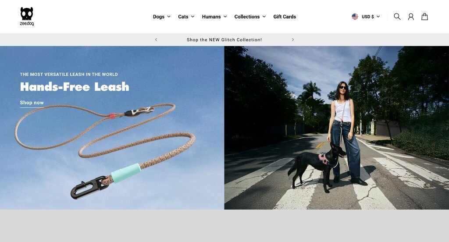Open the NEW Glitch Collection announcement
449x242 pixels.
pyautogui.click(x=224, y=40)
